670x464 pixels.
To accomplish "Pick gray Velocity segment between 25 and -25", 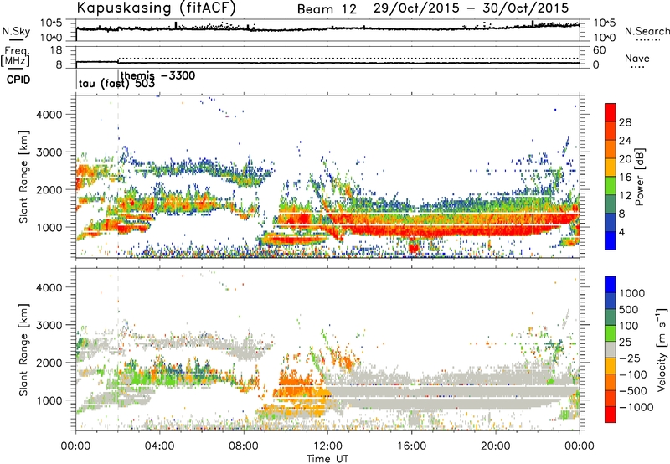I will click(611, 349).
